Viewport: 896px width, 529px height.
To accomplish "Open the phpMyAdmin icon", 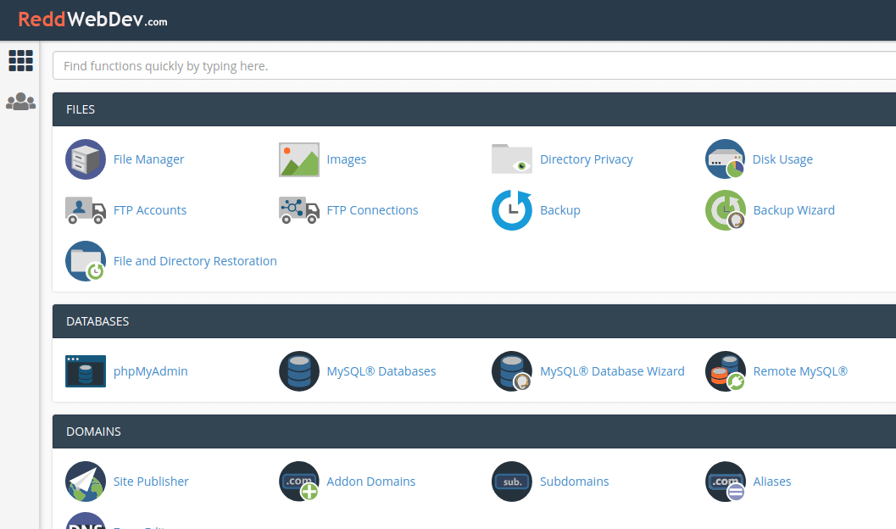I will [x=86, y=371].
